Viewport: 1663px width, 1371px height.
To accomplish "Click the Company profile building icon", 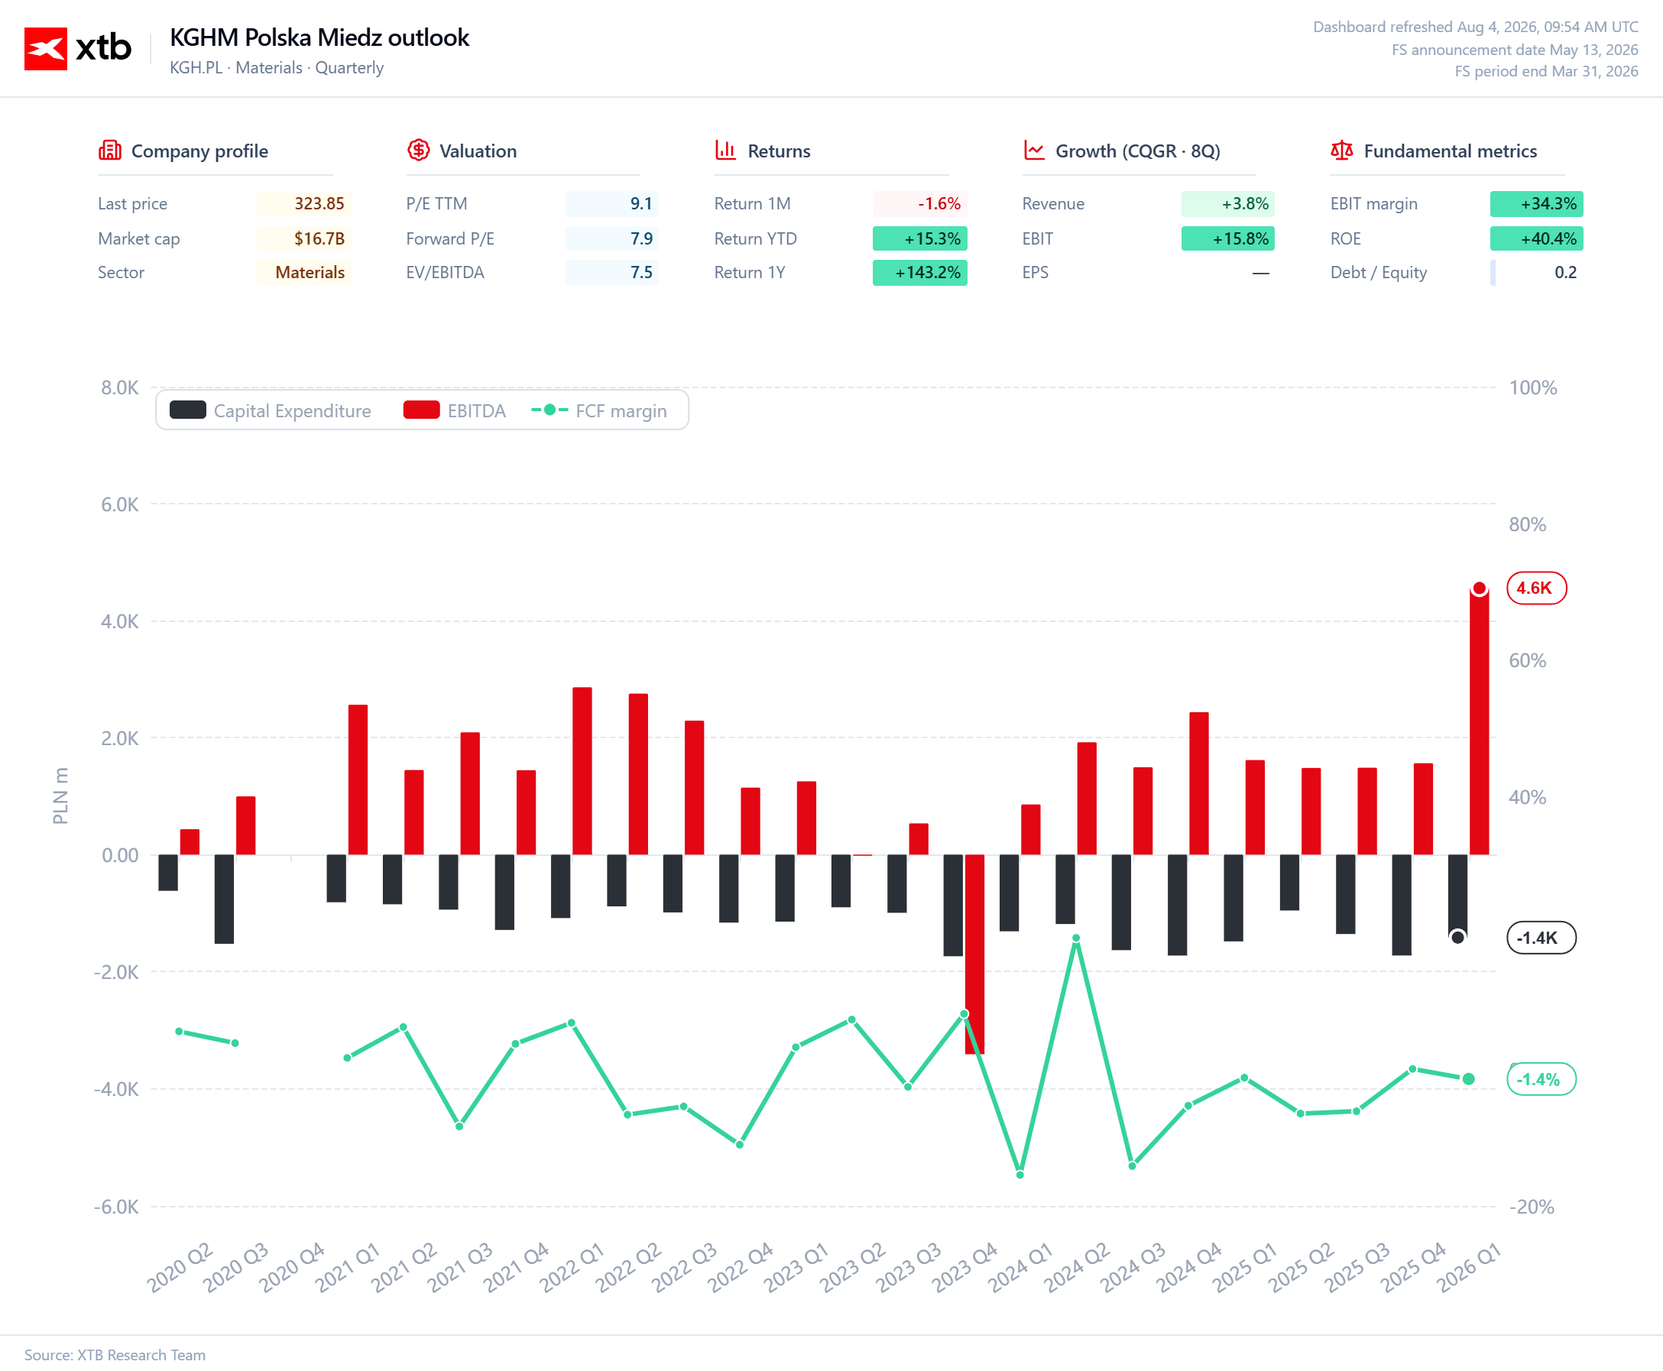I will coord(110,150).
